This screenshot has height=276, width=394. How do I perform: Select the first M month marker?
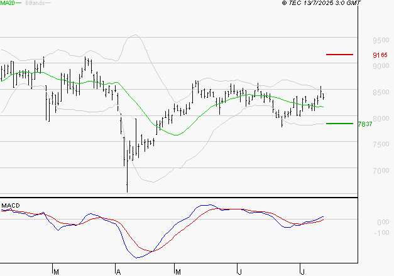56,272
